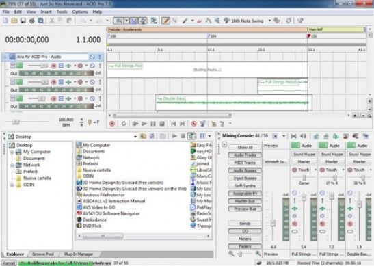The image size is (374, 266).
Task: Toggle Faders view in Mixing Console
Action: [245, 246]
